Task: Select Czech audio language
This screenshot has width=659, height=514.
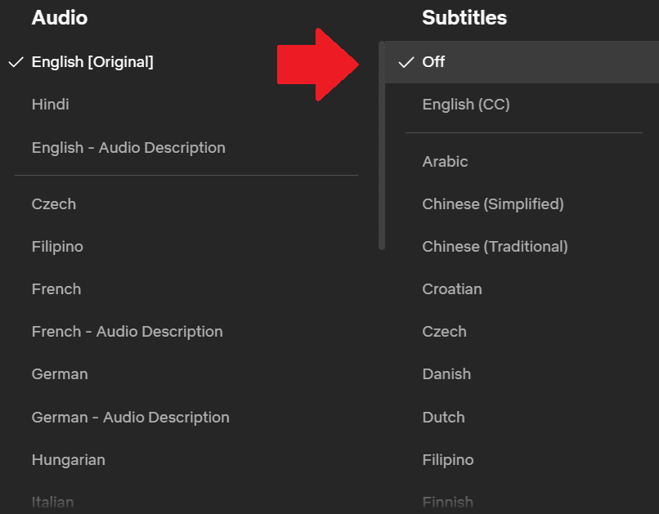Action: 54,204
